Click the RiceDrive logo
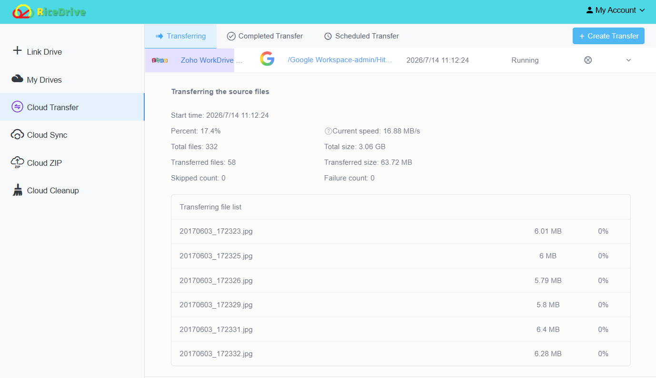 point(49,12)
